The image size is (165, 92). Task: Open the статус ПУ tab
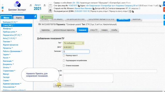point(94,30)
